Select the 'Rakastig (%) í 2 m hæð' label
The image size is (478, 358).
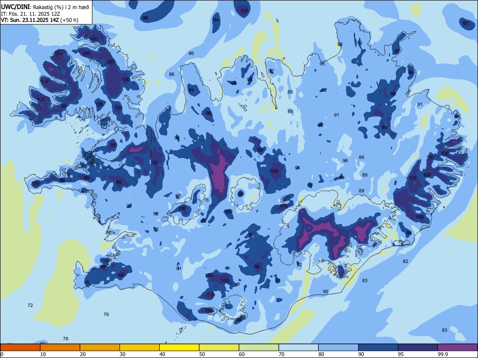61,7
